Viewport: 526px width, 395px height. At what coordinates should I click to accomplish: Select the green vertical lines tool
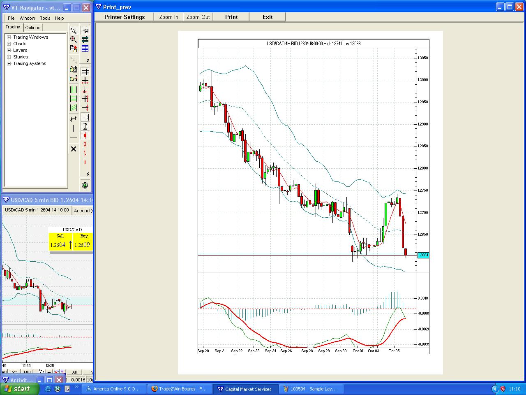pyautogui.click(x=73, y=90)
